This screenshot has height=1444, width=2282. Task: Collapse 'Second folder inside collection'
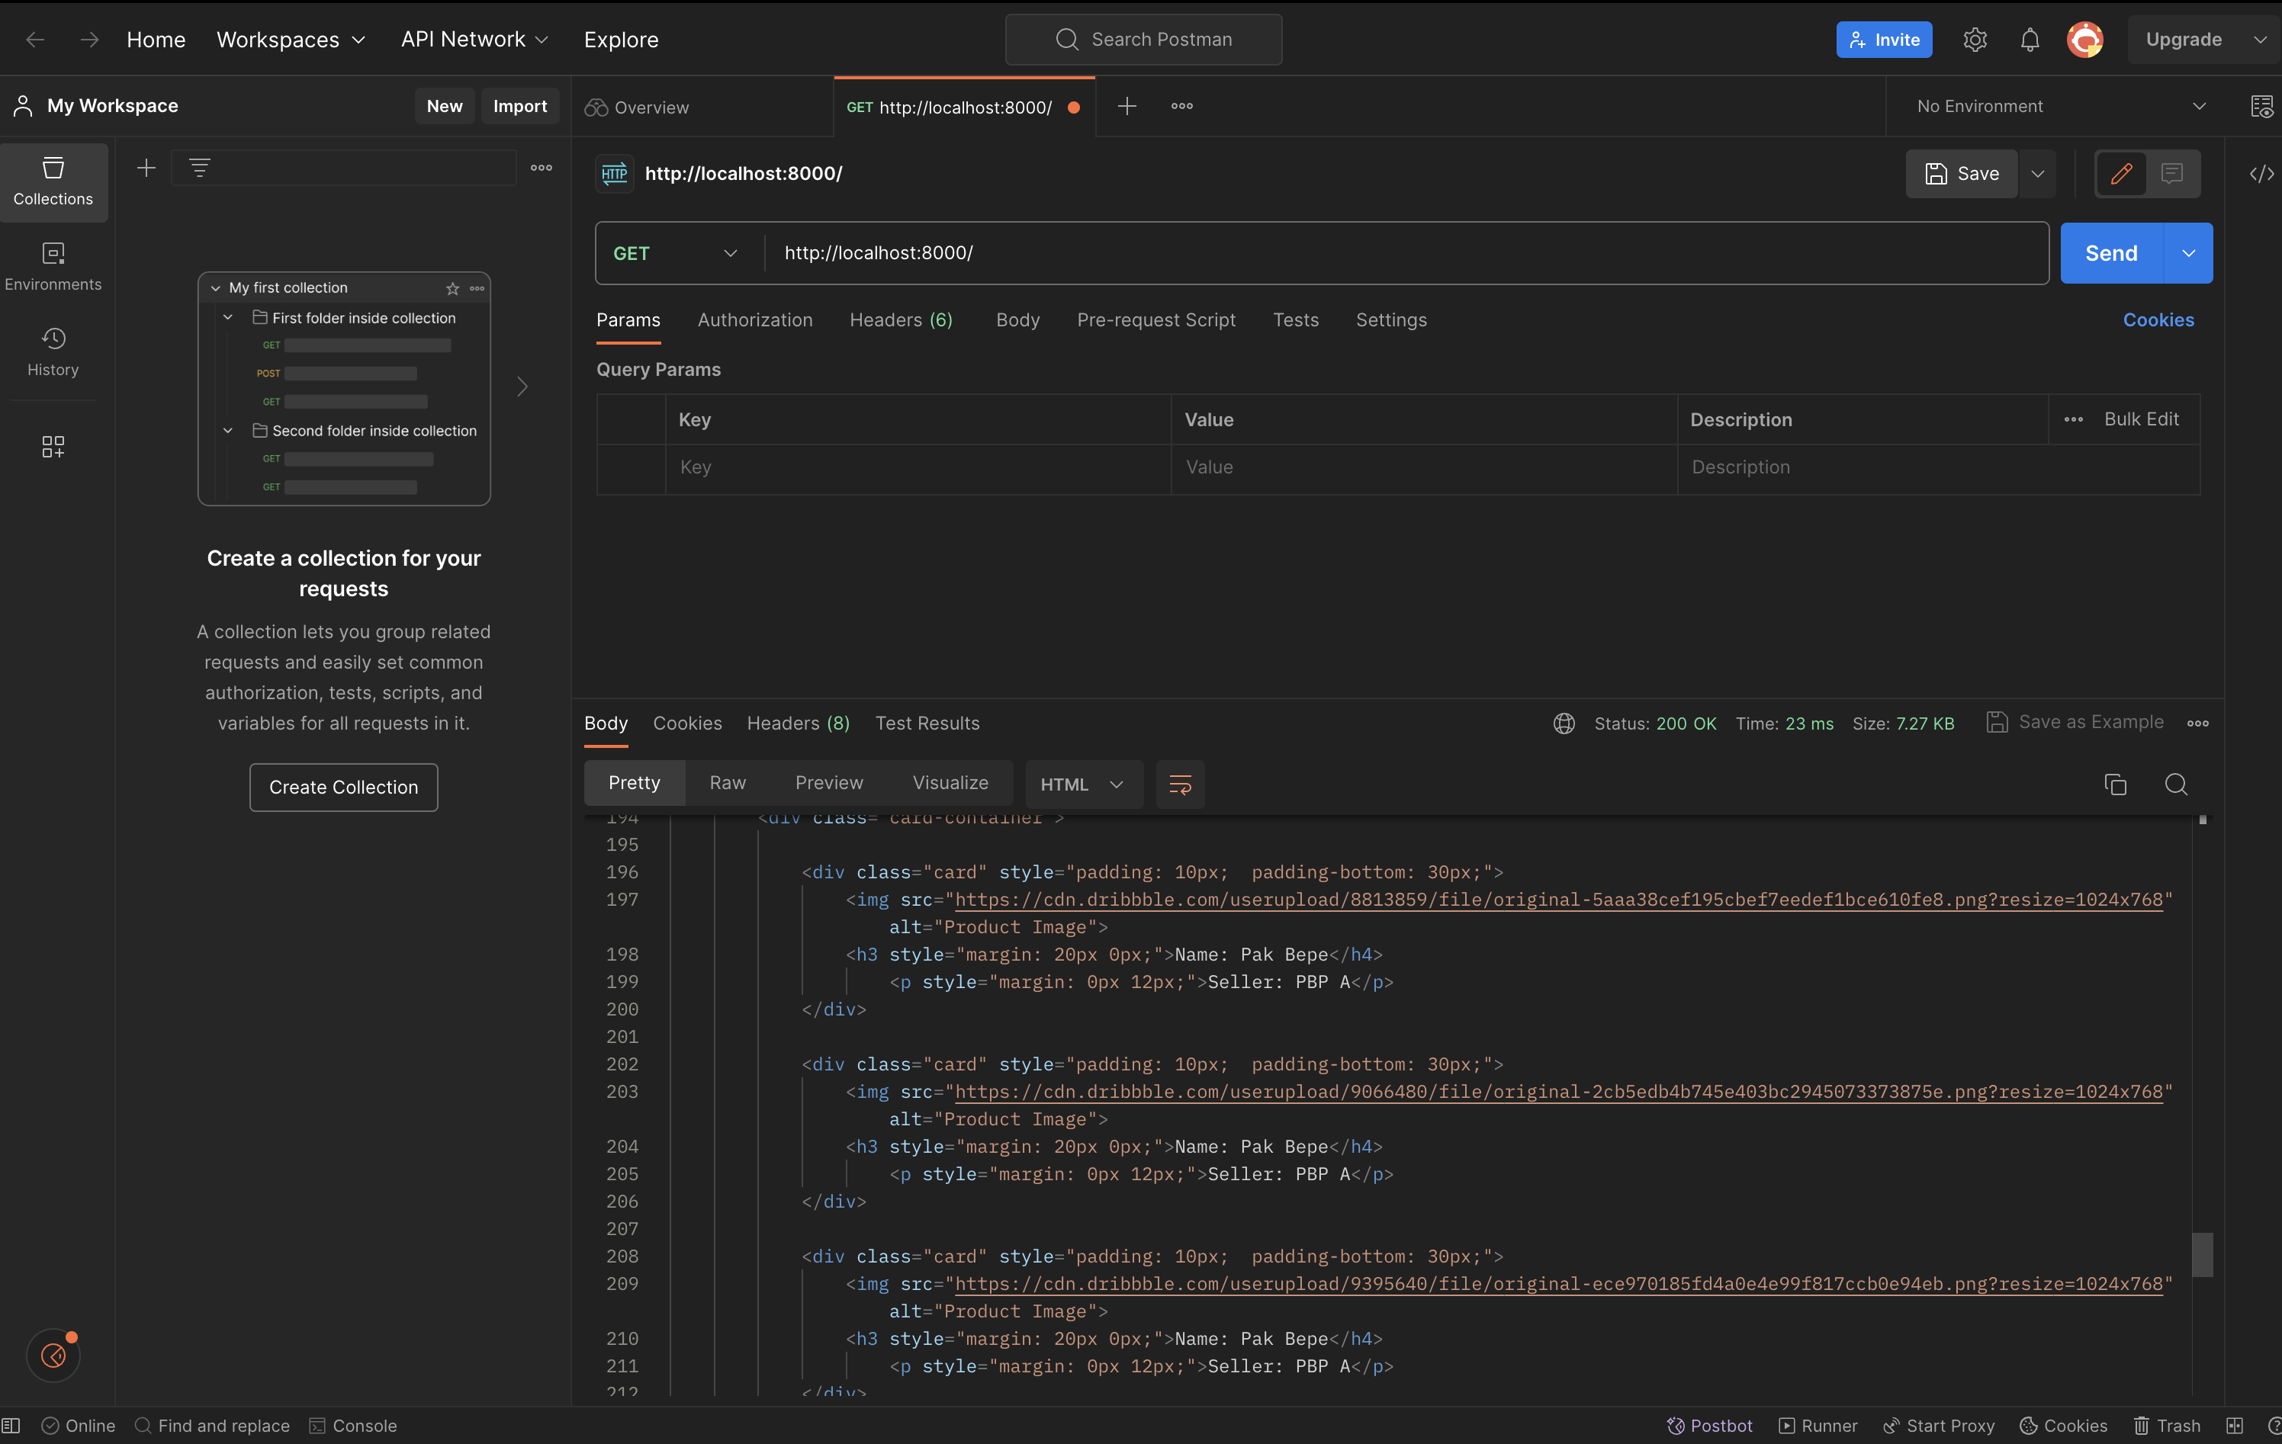tap(228, 430)
